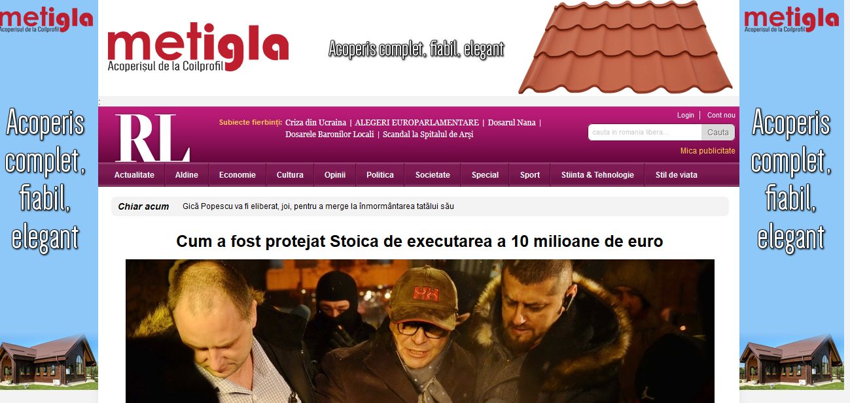Open the Criza din Ucraina topic
The image size is (850, 403).
pyautogui.click(x=315, y=123)
